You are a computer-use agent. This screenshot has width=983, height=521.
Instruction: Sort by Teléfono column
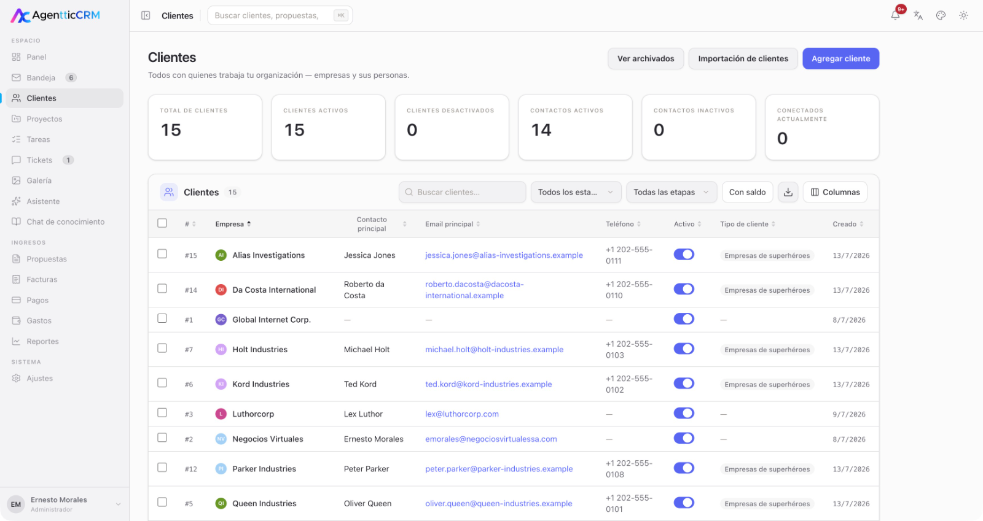pyautogui.click(x=624, y=224)
